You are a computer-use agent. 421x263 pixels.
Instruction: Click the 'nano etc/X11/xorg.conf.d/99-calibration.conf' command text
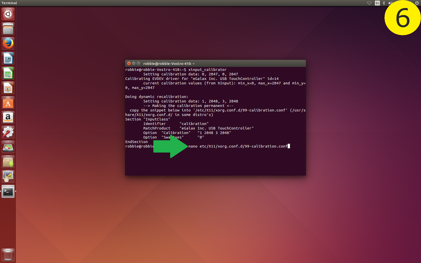[x=238, y=146]
